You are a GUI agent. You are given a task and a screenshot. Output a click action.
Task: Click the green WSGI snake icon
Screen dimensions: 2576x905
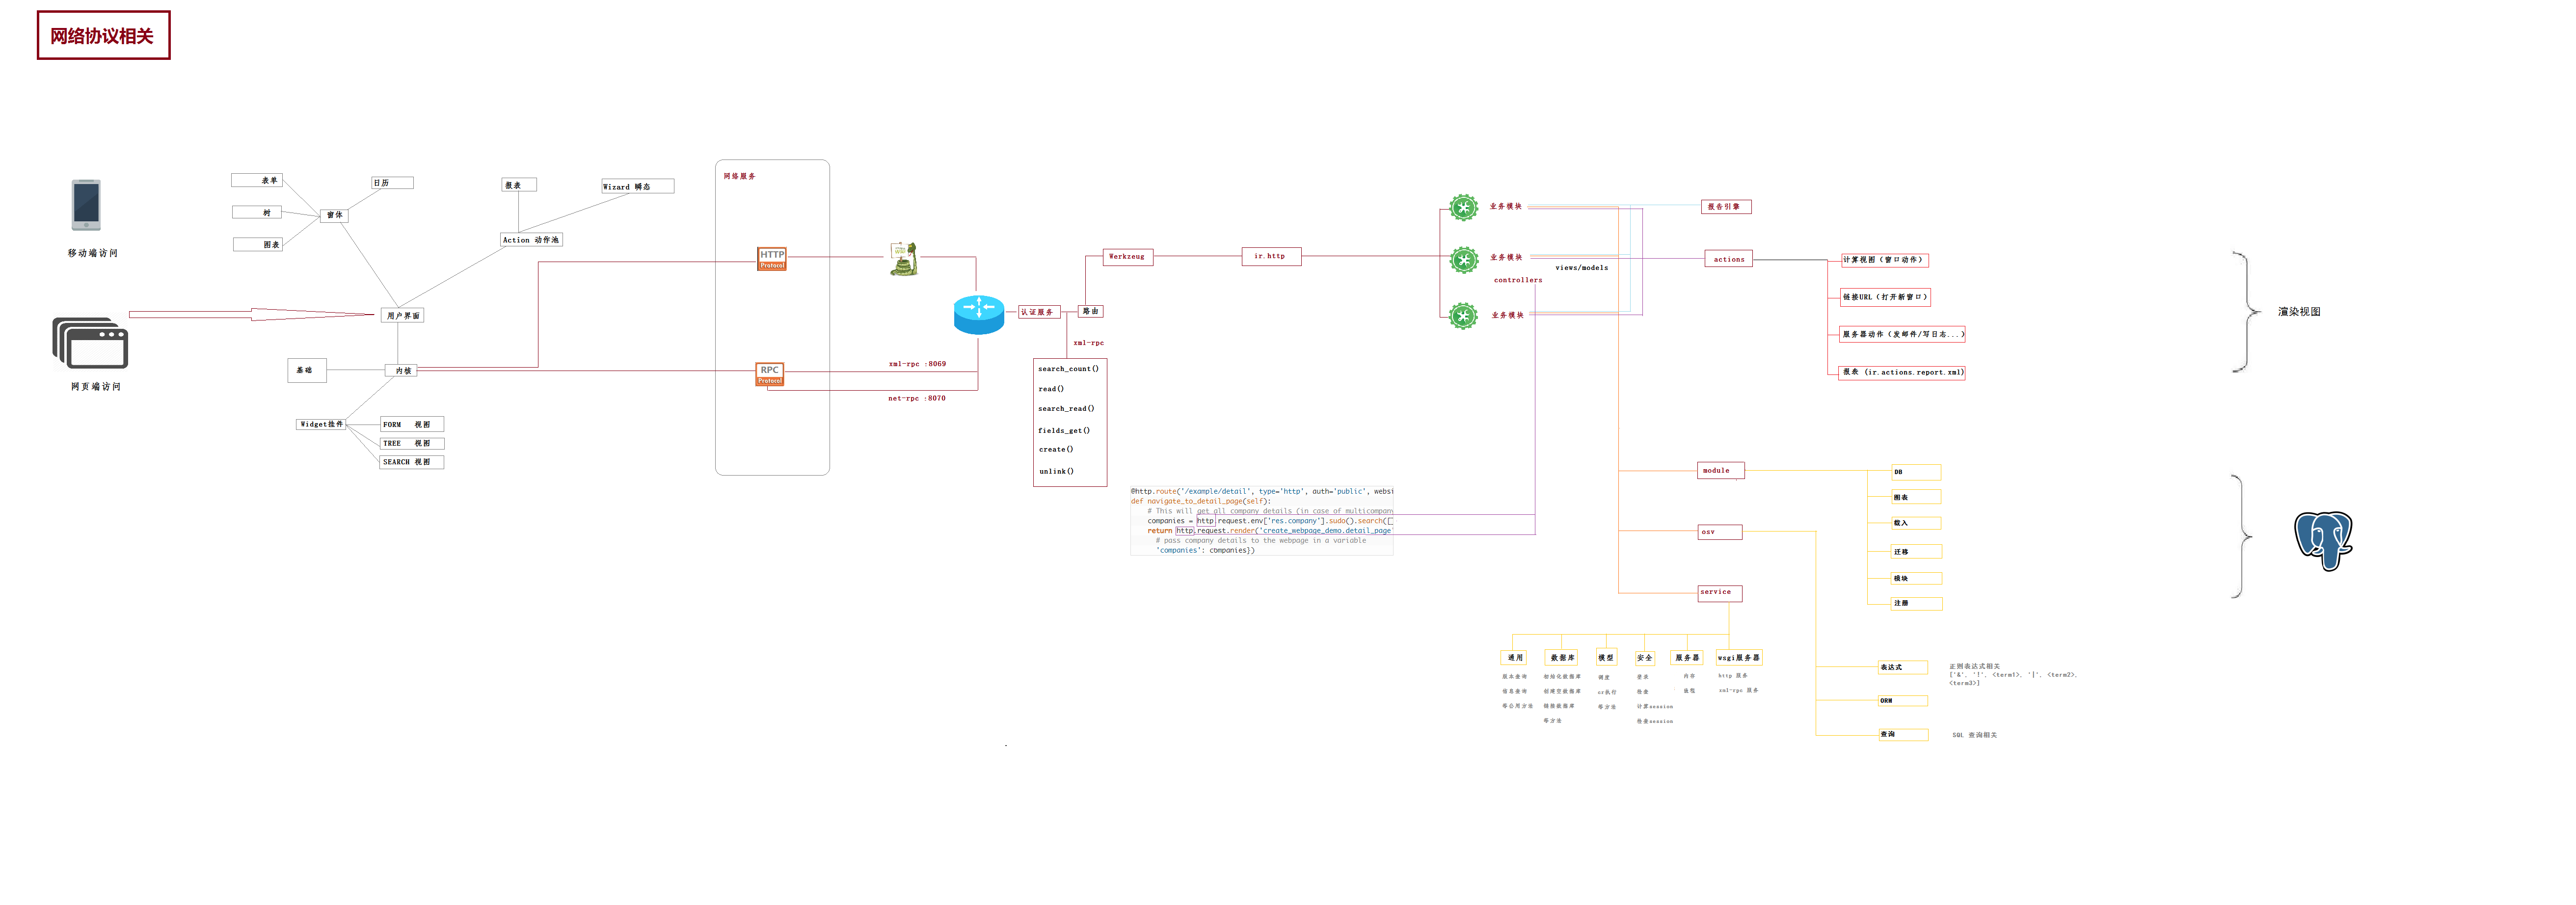pos(904,258)
